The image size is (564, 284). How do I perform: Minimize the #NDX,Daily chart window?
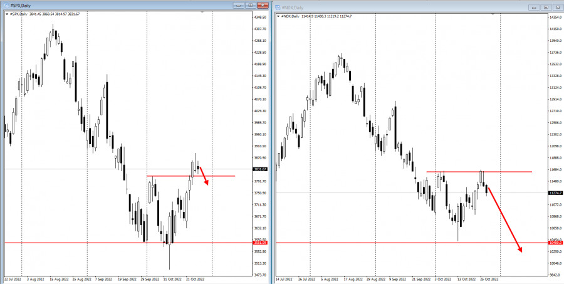point(534,7)
